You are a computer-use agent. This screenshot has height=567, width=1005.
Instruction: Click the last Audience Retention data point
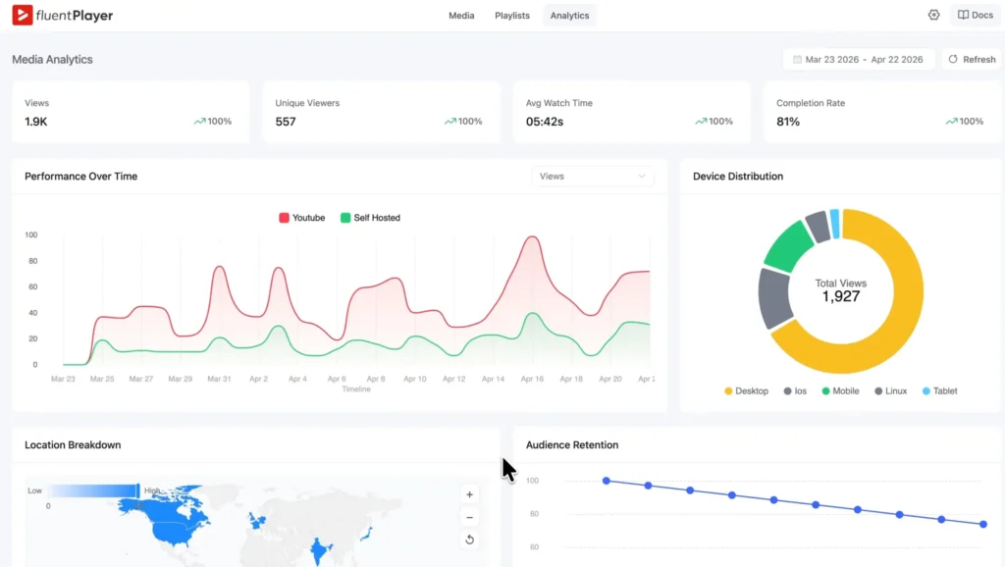click(983, 524)
